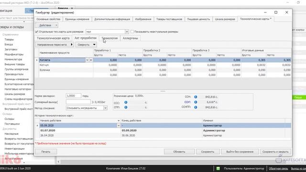The image size is (306, 172).
Task: Open the Изображения tab
Action: coord(143,19)
